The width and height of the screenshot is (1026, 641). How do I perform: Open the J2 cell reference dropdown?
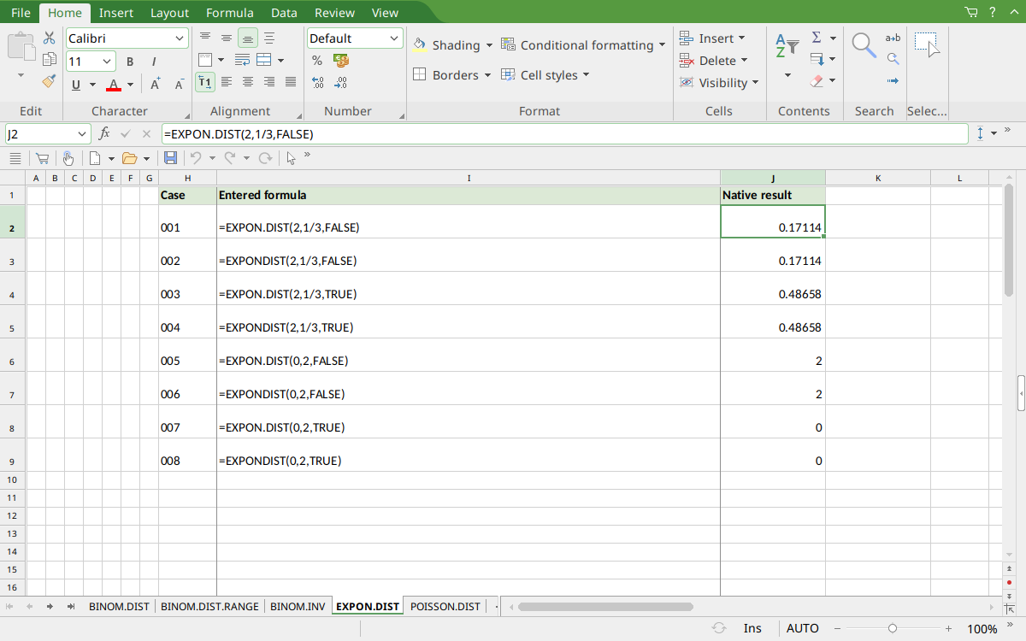[82, 134]
